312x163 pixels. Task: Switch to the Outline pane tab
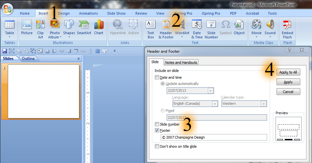[x=28, y=59]
